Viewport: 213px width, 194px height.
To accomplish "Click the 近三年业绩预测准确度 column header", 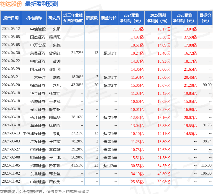I will pos(73,18).
